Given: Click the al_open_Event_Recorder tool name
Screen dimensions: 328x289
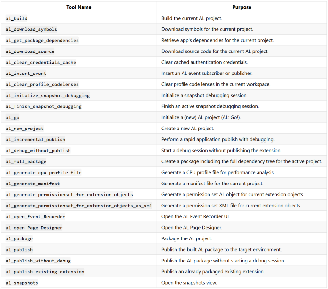Looking at the screenshot, I should (x=36, y=217).
